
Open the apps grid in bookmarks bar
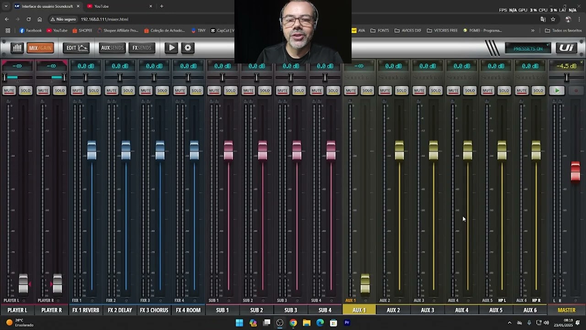click(x=8, y=31)
